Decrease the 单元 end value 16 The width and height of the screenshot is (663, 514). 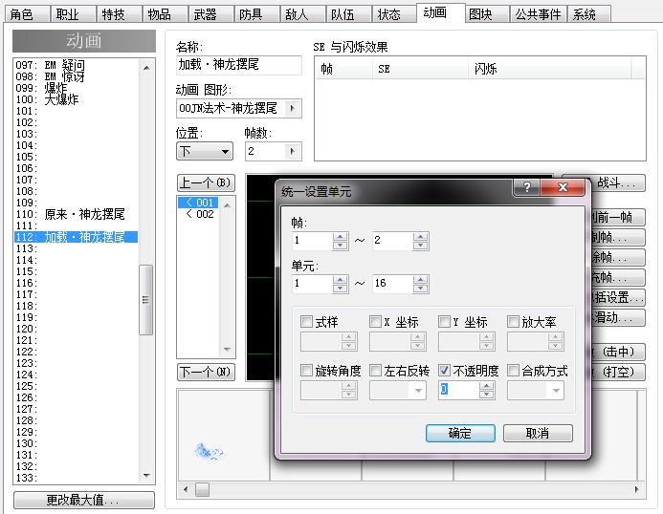click(x=420, y=288)
